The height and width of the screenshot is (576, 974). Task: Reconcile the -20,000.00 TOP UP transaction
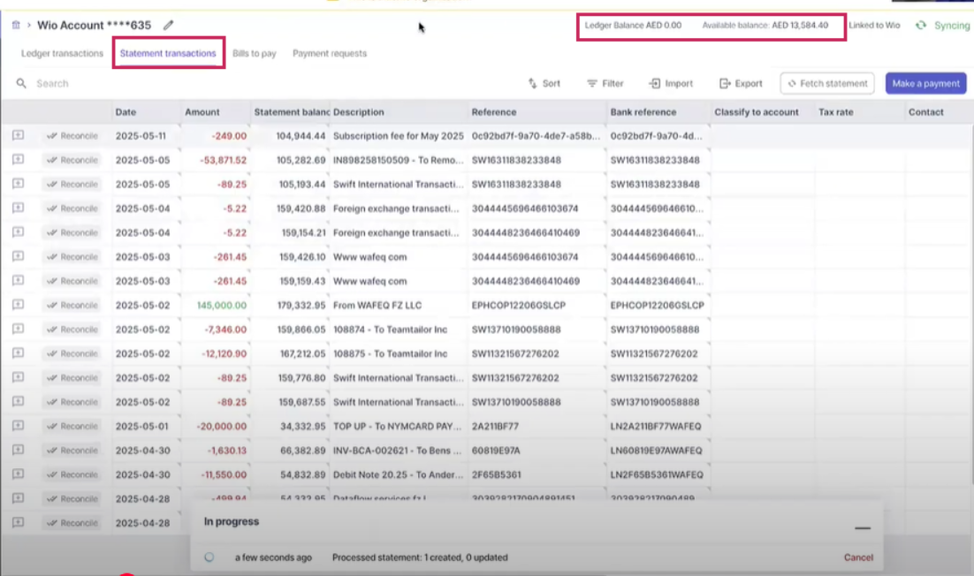click(72, 426)
